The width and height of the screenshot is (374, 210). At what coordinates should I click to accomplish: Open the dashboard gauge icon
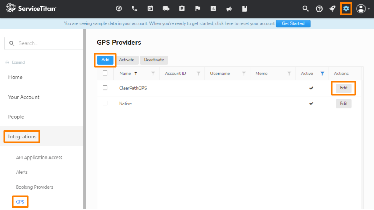coord(119,9)
